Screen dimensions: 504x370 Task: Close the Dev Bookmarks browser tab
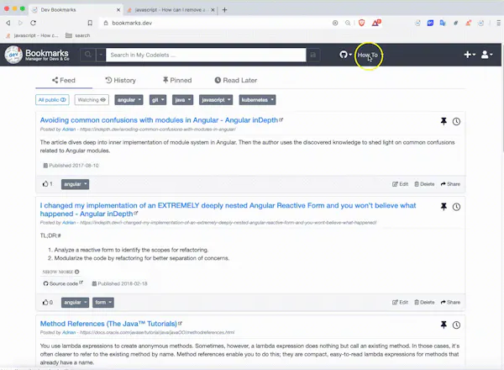(x=118, y=10)
